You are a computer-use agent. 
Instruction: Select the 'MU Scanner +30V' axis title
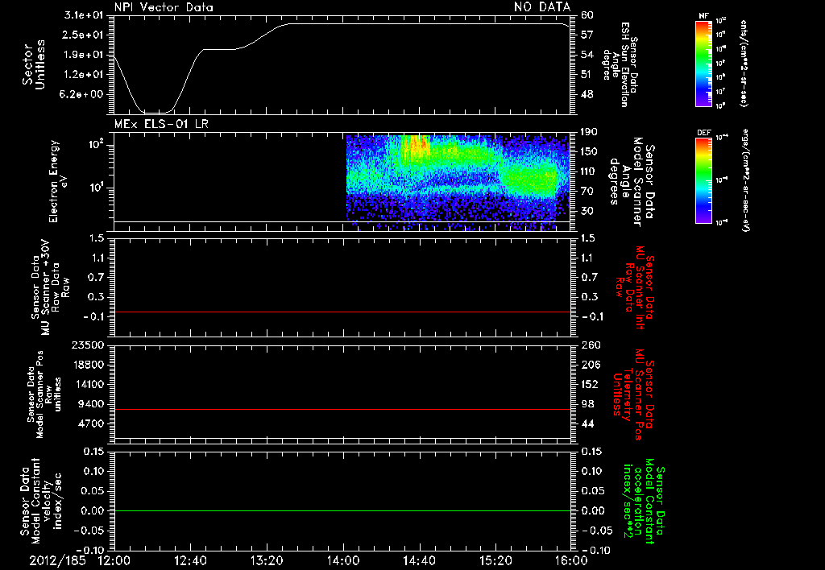(x=45, y=287)
